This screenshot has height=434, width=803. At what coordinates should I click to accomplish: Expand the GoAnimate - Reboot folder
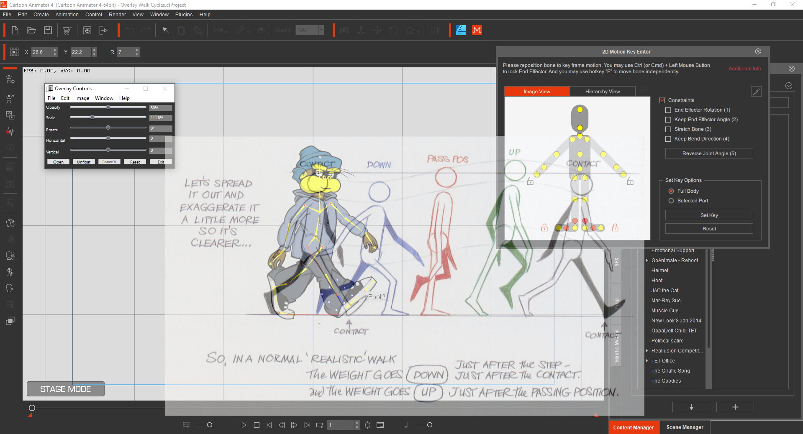(x=647, y=260)
